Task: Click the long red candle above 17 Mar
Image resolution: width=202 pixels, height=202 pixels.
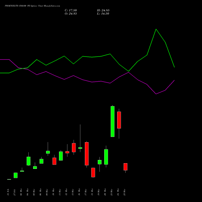Action: pyautogui.click(x=87, y=154)
